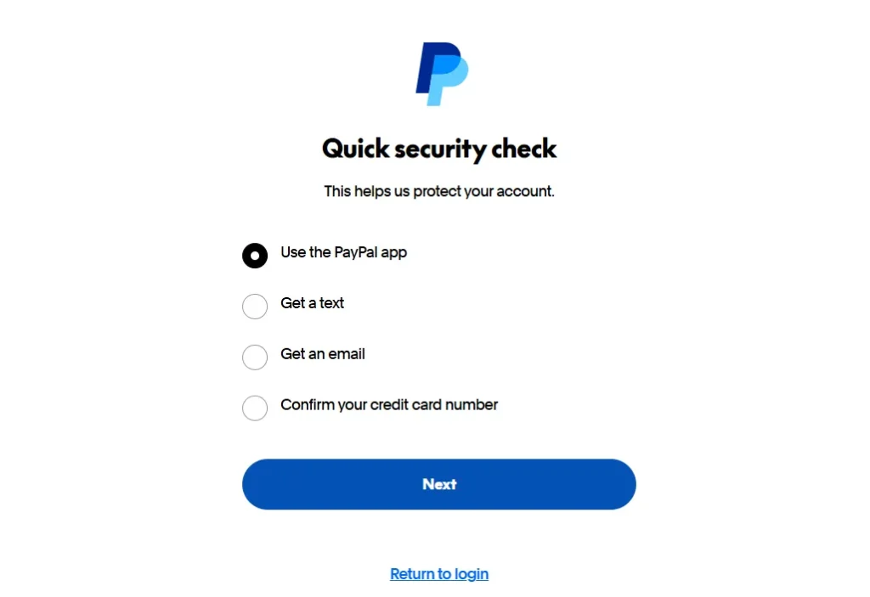Click the Get an email label

click(x=322, y=354)
